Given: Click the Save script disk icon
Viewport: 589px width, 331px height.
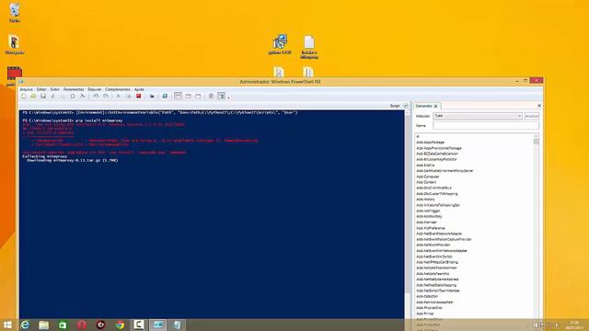Looking at the screenshot, I should tap(43, 97).
